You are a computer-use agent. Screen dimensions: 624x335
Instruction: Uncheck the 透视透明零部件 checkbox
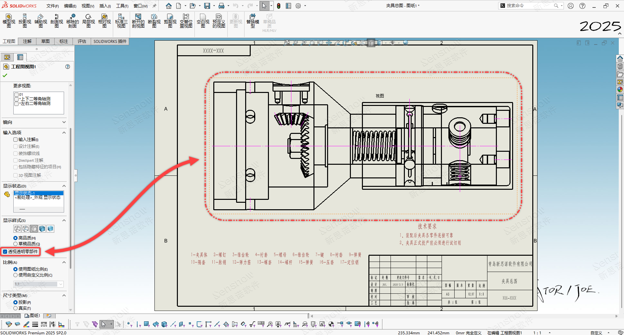(x=5, y=251)
